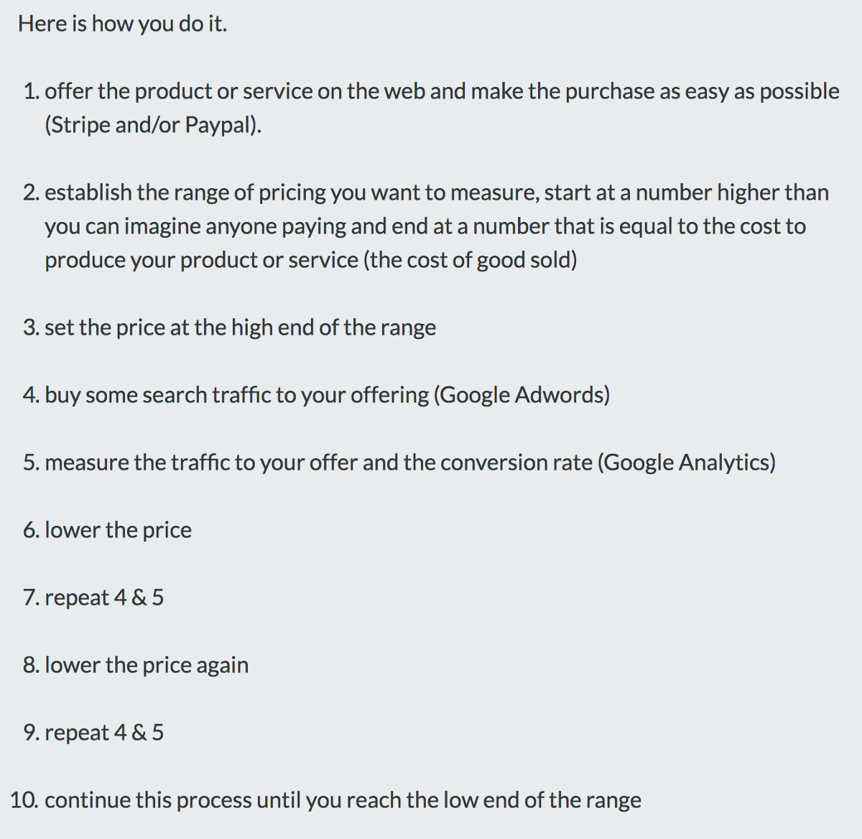862x839 pixels.
Task: Click the '(Google Analytics)' text
Action: coord(687,463)
